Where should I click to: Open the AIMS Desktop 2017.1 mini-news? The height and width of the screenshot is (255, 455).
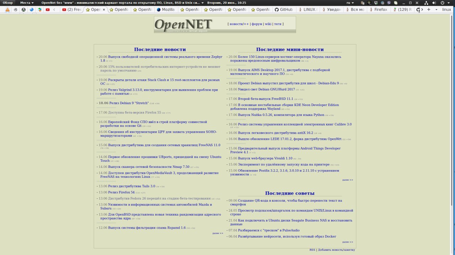[x=280, y=72]
